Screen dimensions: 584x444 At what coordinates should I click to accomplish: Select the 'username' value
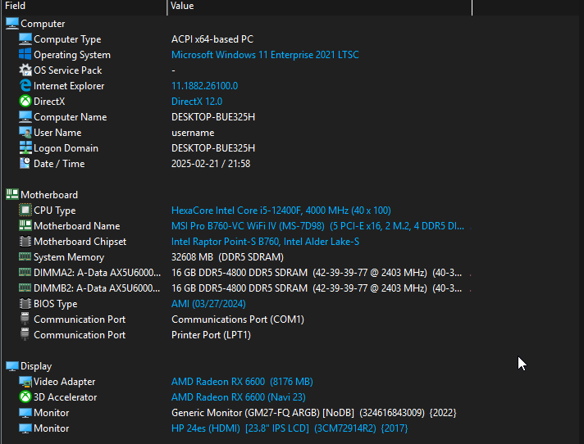tap(193, 133)
